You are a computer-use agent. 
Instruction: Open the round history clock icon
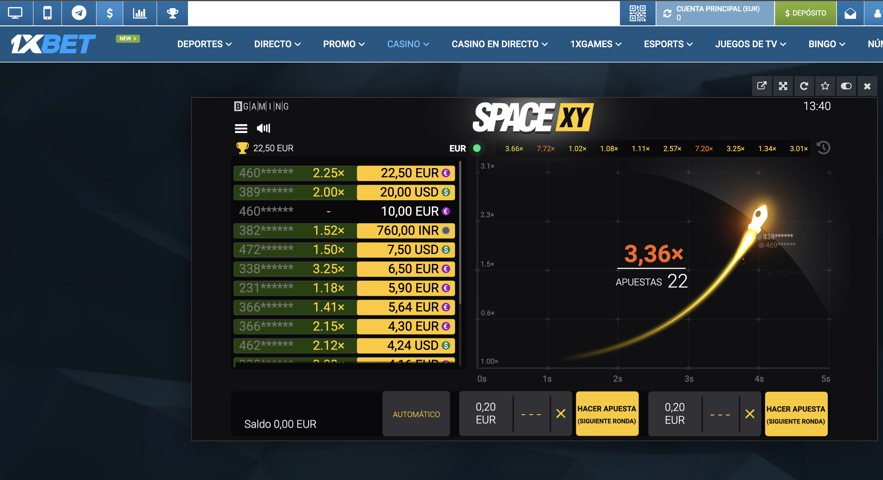tap(823, 148)
